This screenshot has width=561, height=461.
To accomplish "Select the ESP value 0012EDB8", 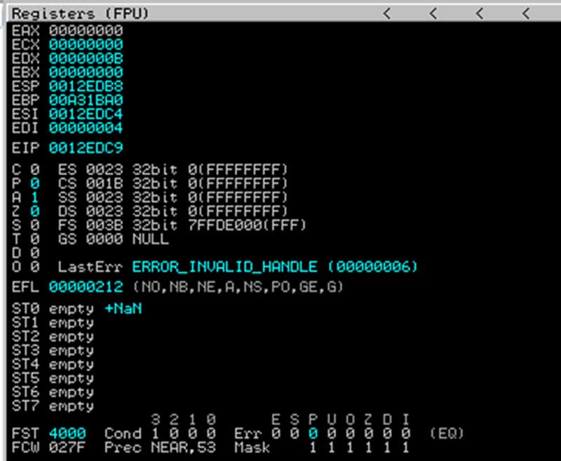I will point(86,86).
